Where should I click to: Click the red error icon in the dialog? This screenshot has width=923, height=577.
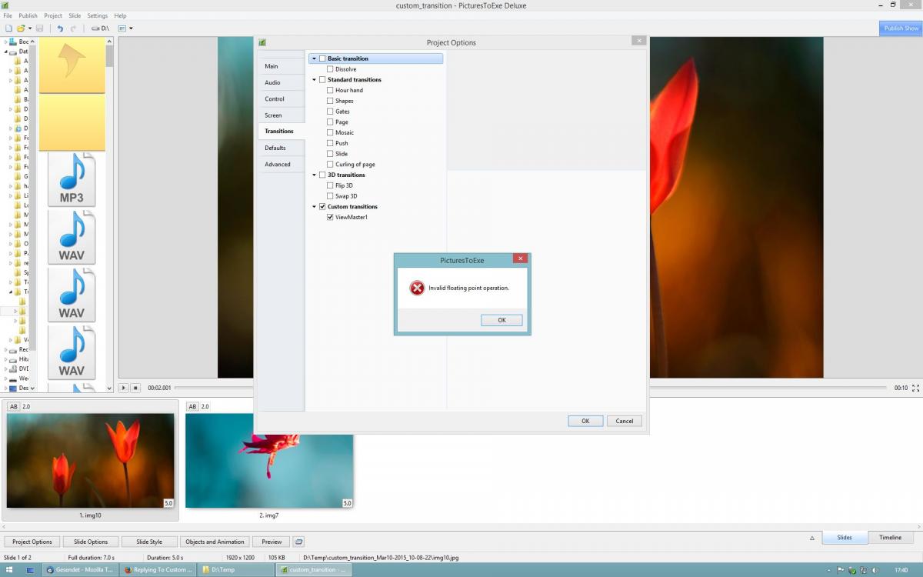pos(417,288)
